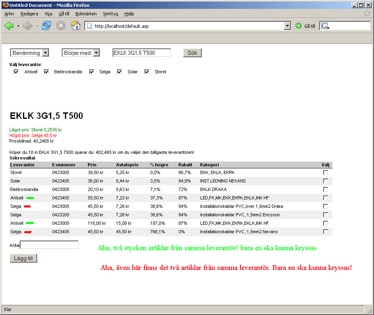The width and height of the screenshot is (374, 315).
Task: Uncheck the Solar supplier checkbox
Action: (x=119, y=72)
